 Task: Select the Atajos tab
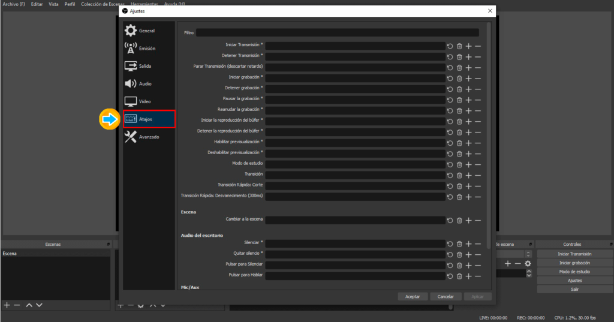[x=149, y=119]
